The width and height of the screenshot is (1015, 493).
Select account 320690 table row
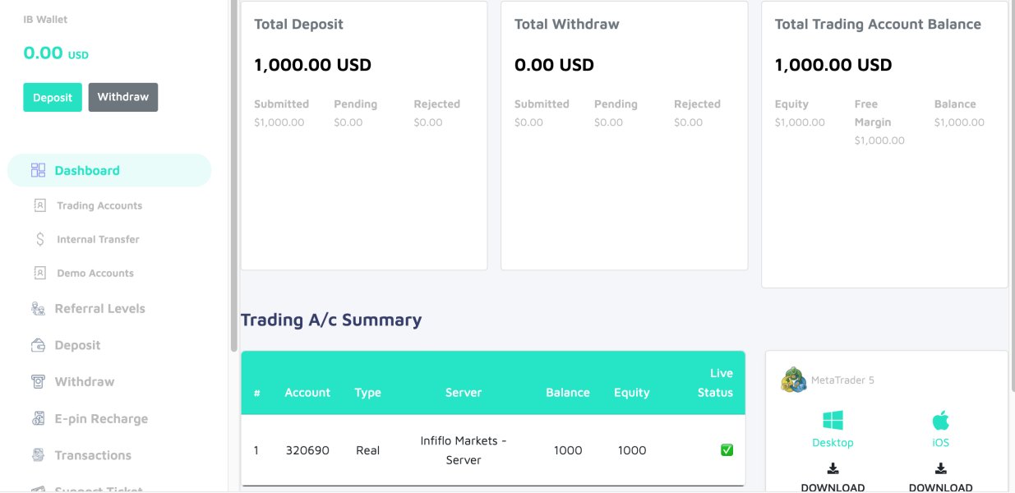click(x=492, y=450)
